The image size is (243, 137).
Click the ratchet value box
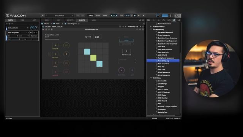click(x=55, y=54)
